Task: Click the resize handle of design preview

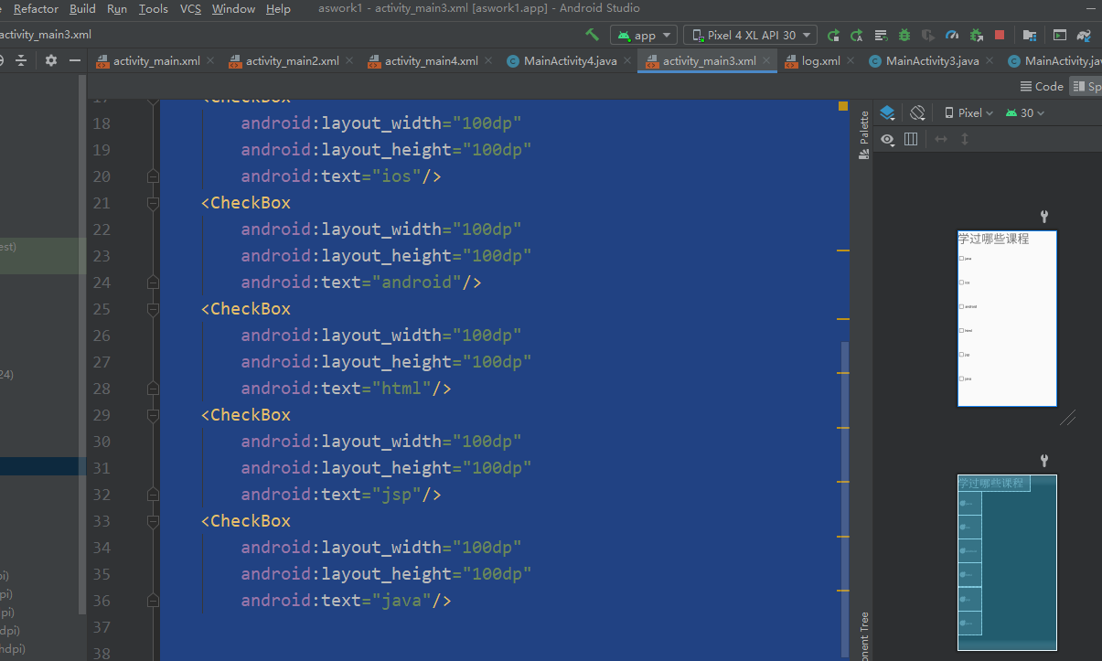Action: coord(1067,418)
